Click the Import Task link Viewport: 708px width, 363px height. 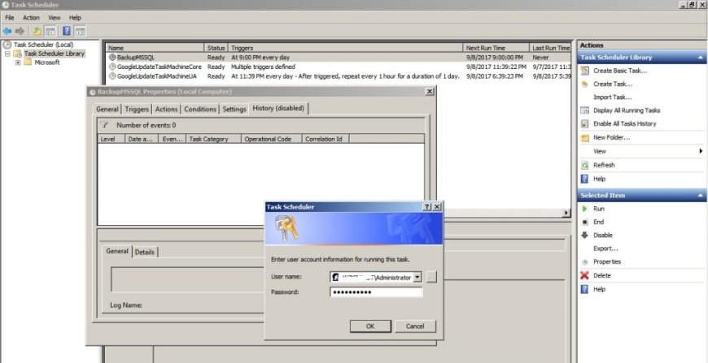(x=612, y=97)
